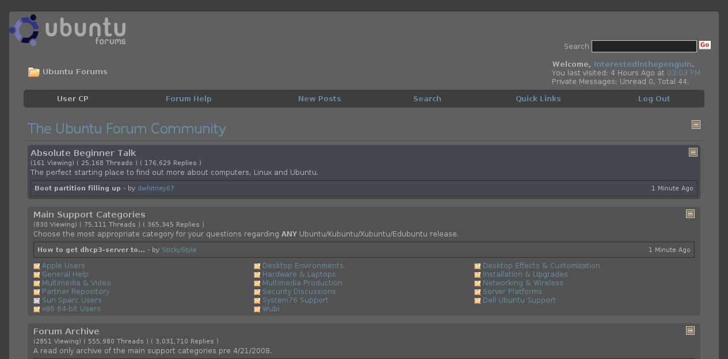Screen dimensions: 728x359
Task: Open Absolute Beginner Talk forum
Action: (x=83, y=153)
